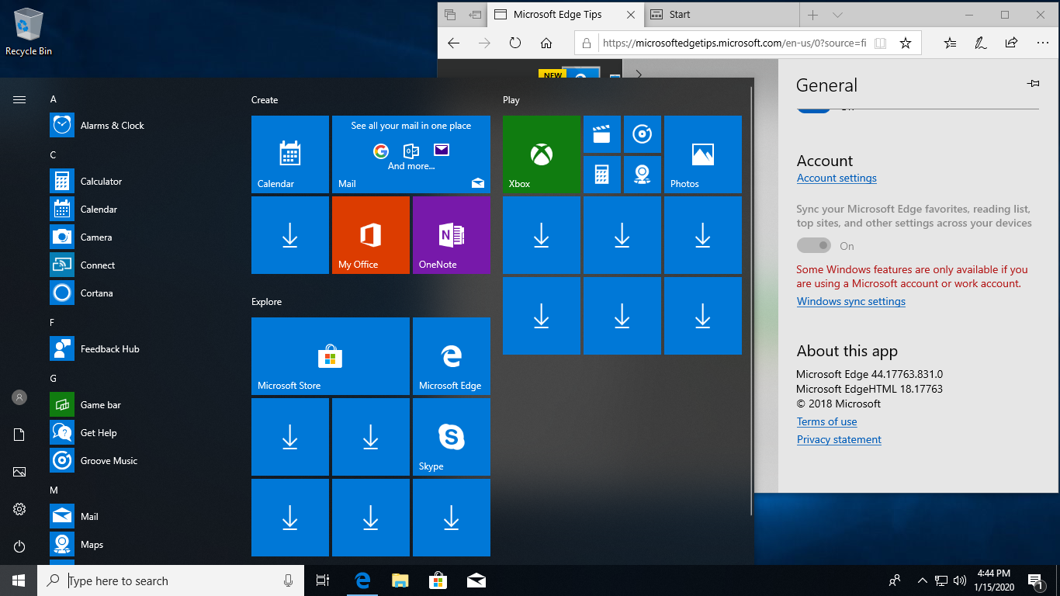This screenshot has width=1060, height=596.
Task: Open Maps from the app list
Action: pyautogui.click(x=140, y=544)
